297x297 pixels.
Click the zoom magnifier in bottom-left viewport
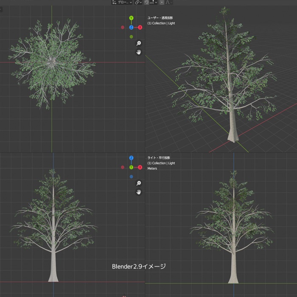point(139,183)
